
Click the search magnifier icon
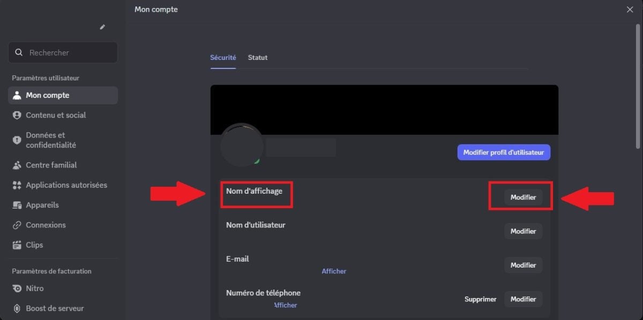click(x=19, y=52)
